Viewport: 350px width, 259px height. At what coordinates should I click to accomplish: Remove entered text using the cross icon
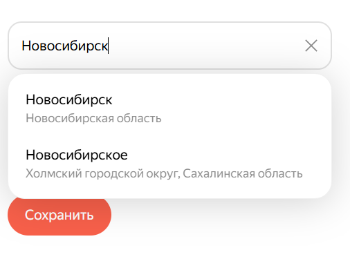tap(311, 46)
